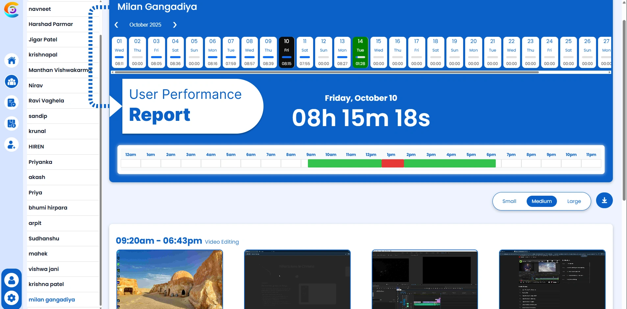Open the profile icon at sidebar bottom

point(12,280)
